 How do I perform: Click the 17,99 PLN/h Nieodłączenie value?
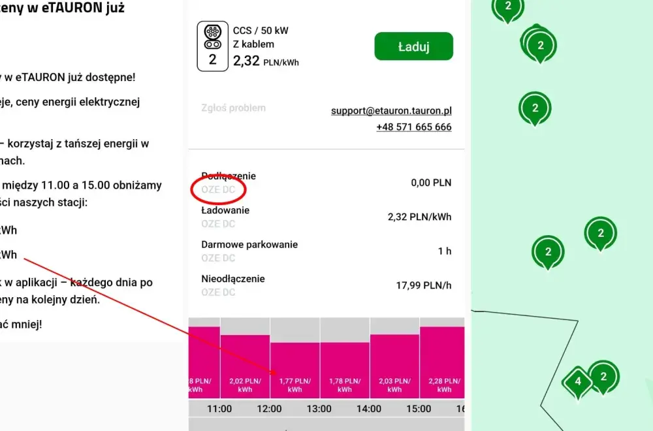click(424, 285)
